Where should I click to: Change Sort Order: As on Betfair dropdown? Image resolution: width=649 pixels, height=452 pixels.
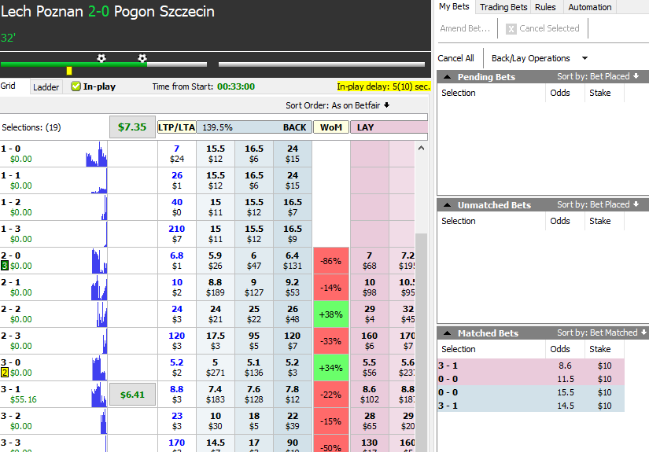pyautogui.click(x=337, y=105)
